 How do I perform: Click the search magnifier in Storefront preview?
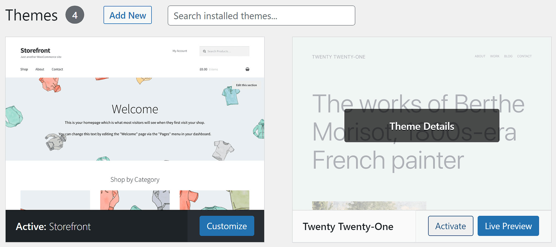click(204, 51)
